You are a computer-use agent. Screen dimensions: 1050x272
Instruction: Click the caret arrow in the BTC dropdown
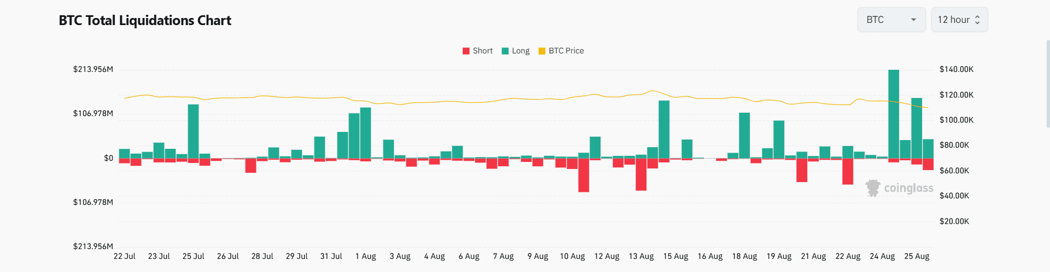point(913,20)
